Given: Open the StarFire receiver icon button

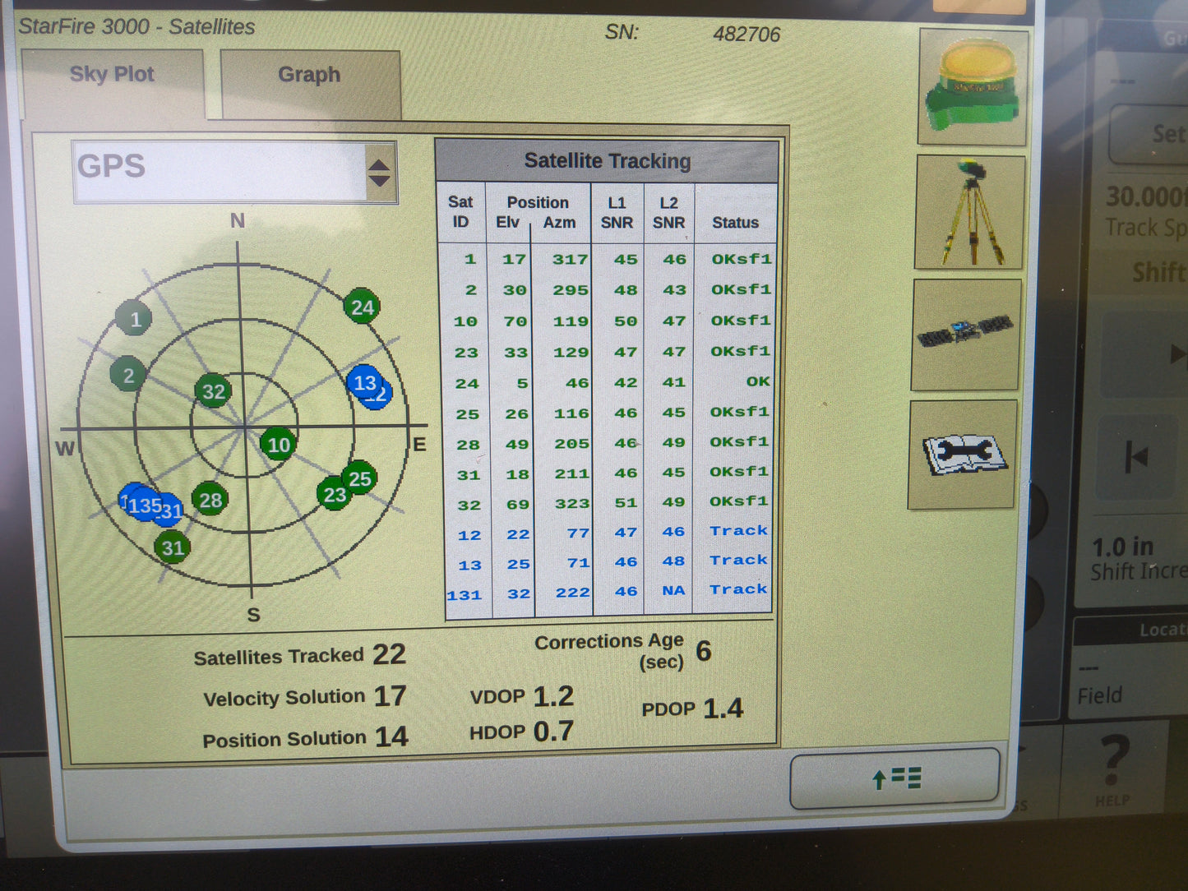Looking at the screenshot, I should (973, 88).
